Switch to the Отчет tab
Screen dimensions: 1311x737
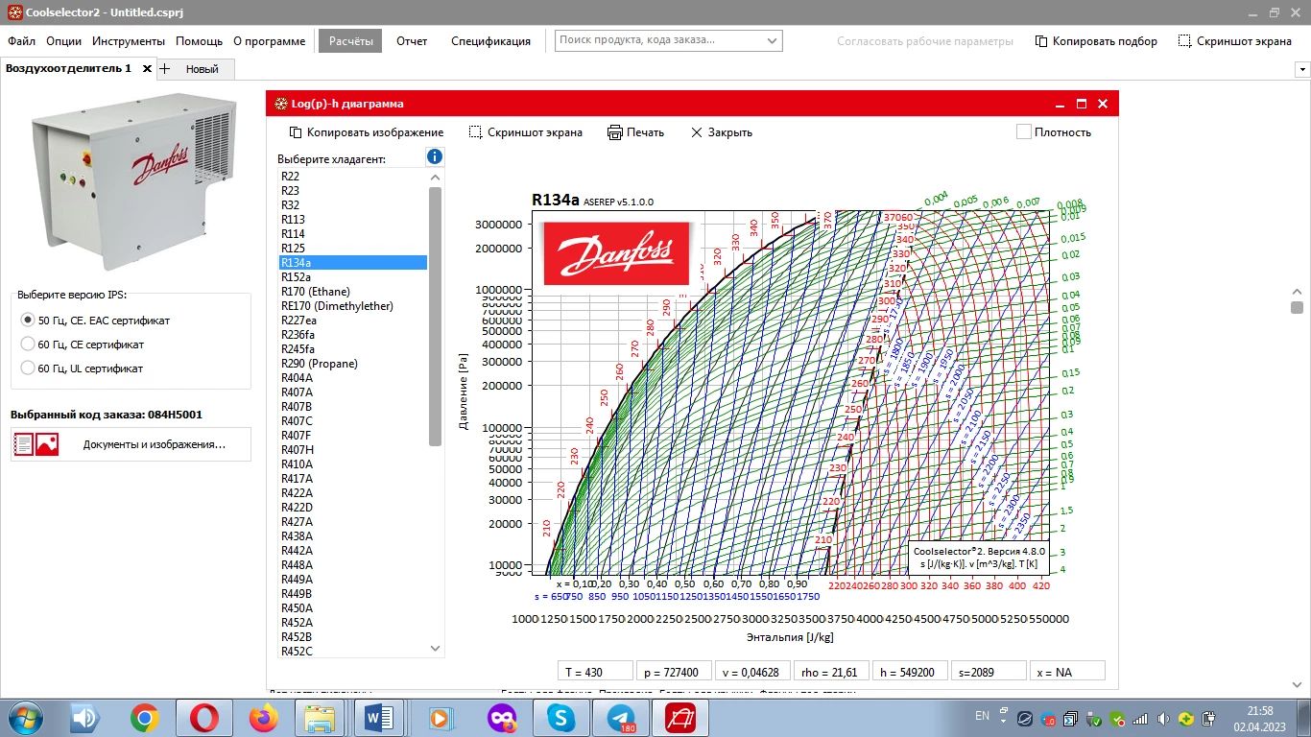click(x=412, y=41)
